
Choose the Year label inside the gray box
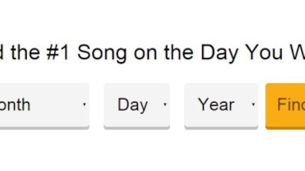[x=216, y=104]
